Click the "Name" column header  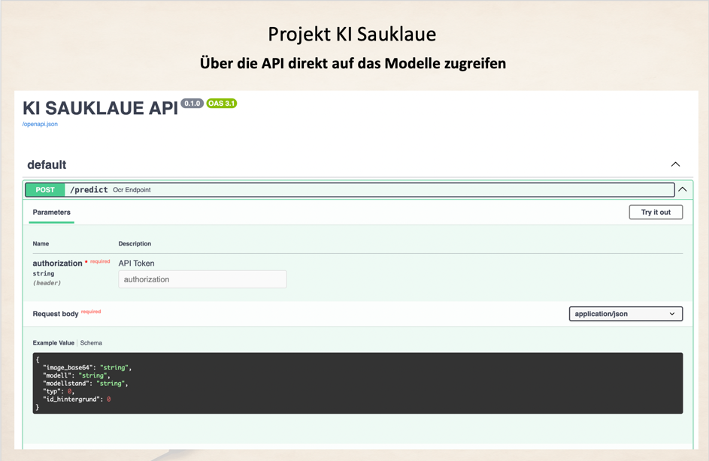pyautogui.click(x=41, y=244)
